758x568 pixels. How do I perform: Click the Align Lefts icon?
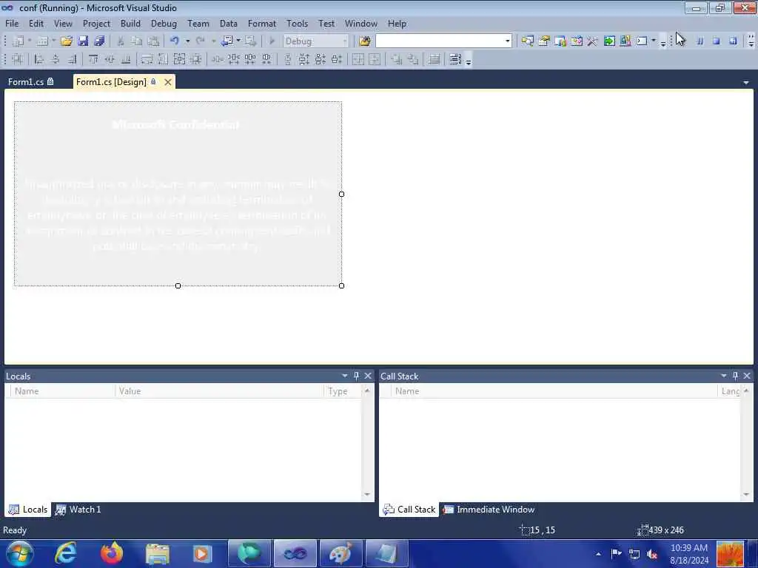point(39,59)
